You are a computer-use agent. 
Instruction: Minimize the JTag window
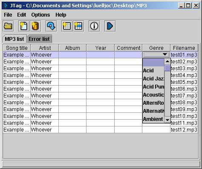181,6
